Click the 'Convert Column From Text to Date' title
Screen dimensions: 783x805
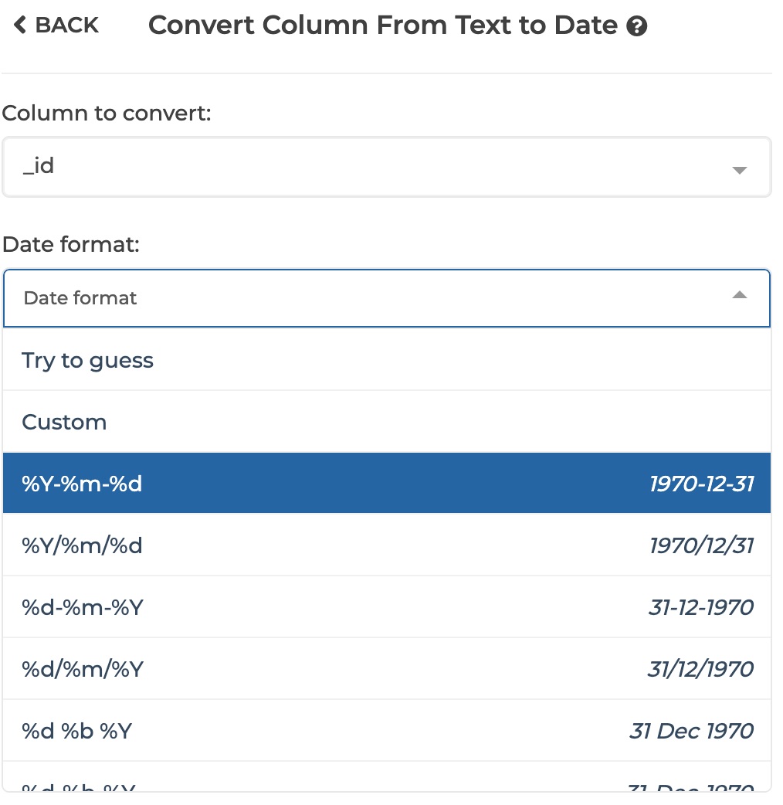coord(386,25)
